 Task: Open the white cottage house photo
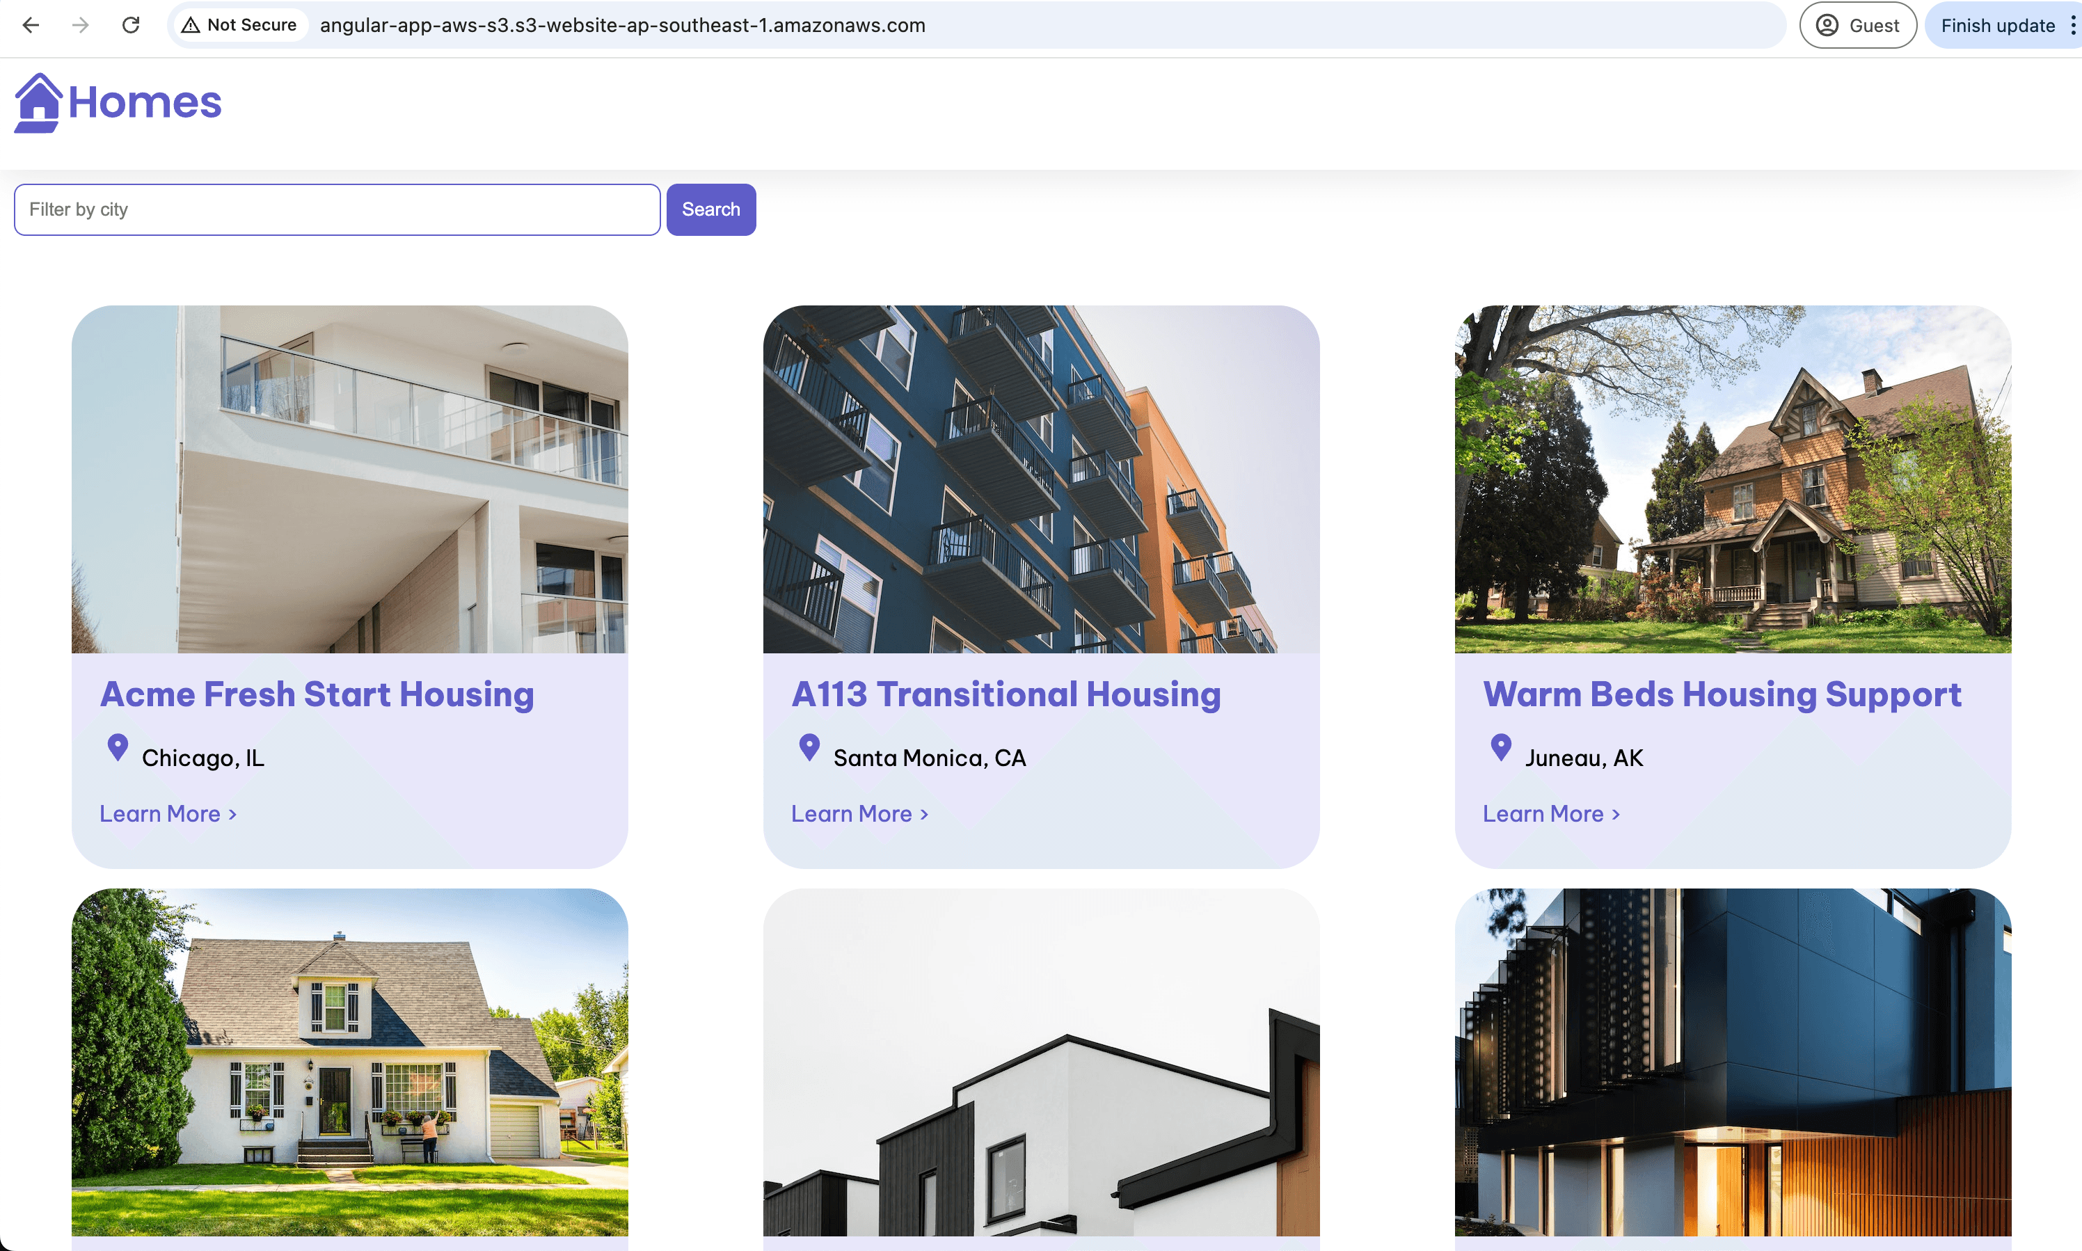click(350, 1062)
